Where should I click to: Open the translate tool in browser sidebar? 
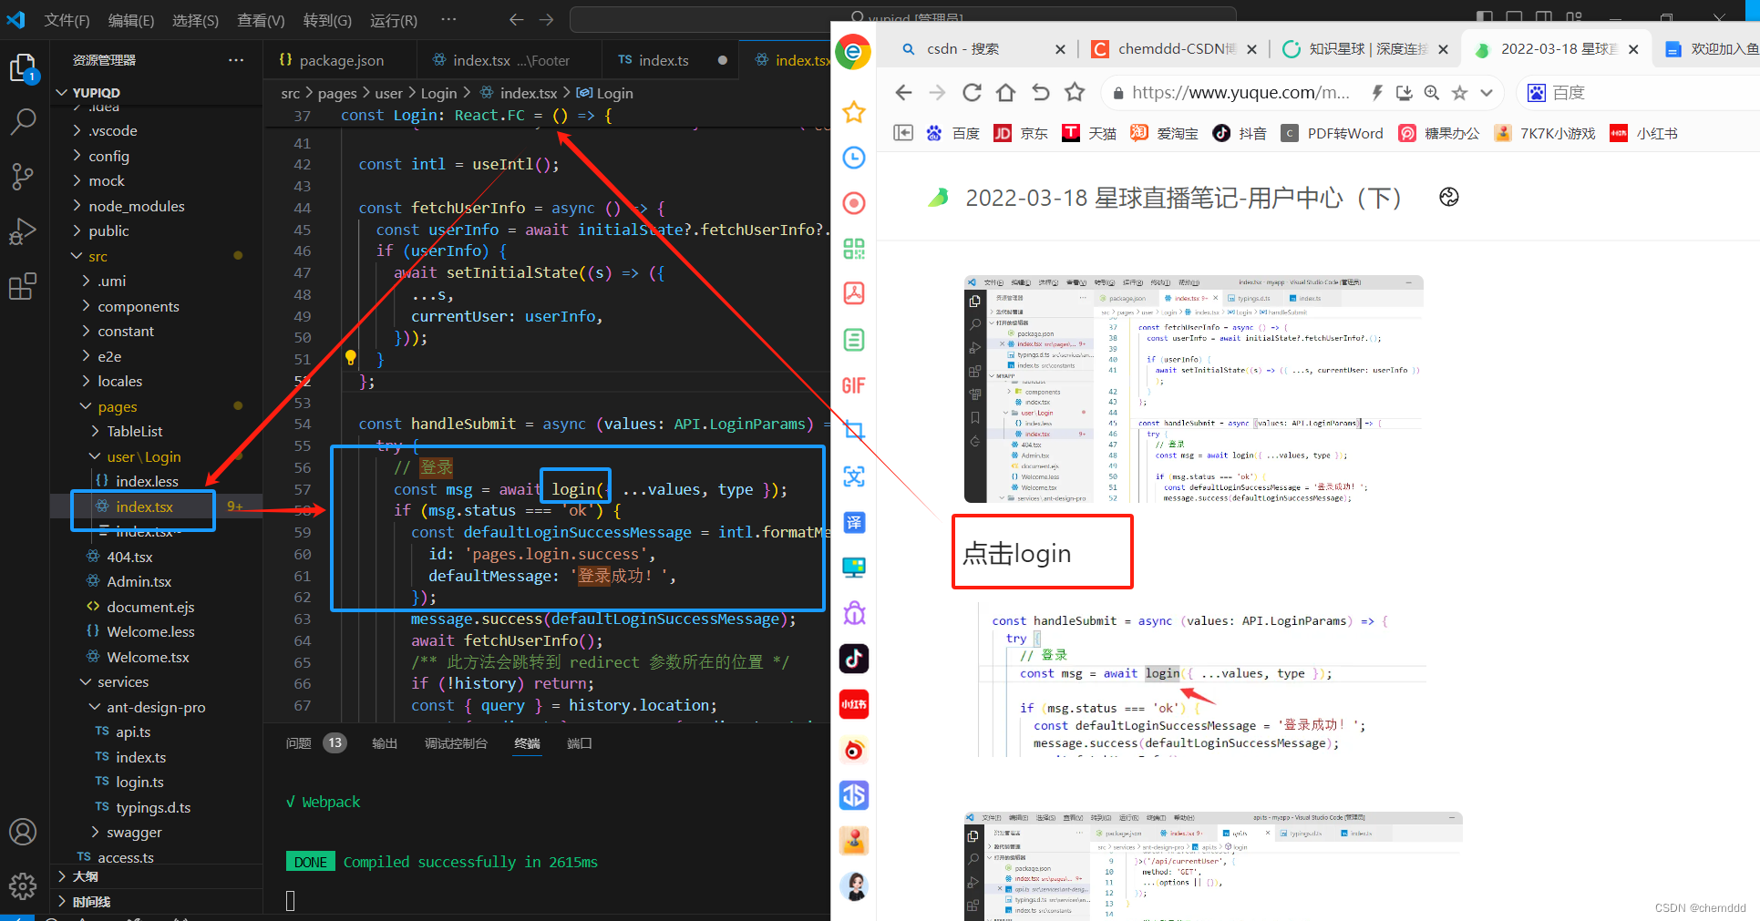tap(853, 522)
